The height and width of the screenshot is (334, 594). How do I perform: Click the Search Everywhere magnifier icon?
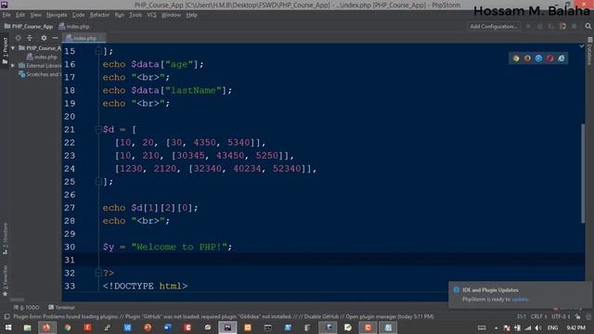pyautogui.click(x=588, y=26)
